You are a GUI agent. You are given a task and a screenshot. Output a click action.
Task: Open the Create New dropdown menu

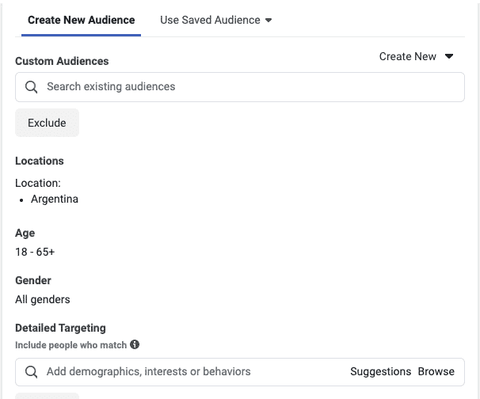tap(408, 56)
